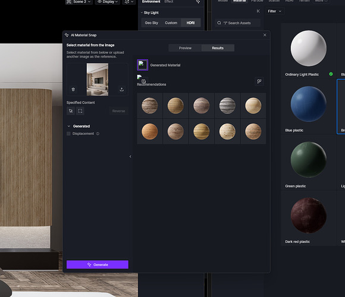Collapse the Generated section
This screenshot has height=297, width=345.
point(68,126)
